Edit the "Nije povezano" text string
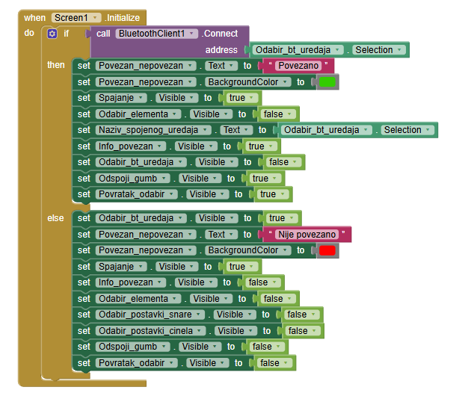The height and width of the screenshot is (393, 465). (x=309, y=235)
